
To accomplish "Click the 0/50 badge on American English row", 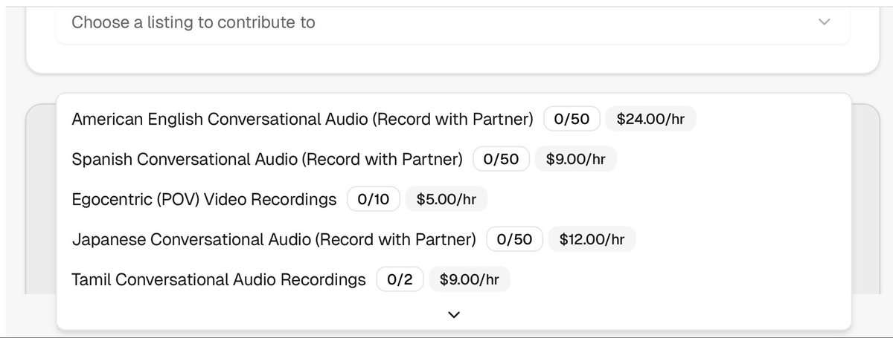I will (x=572, y=119).
